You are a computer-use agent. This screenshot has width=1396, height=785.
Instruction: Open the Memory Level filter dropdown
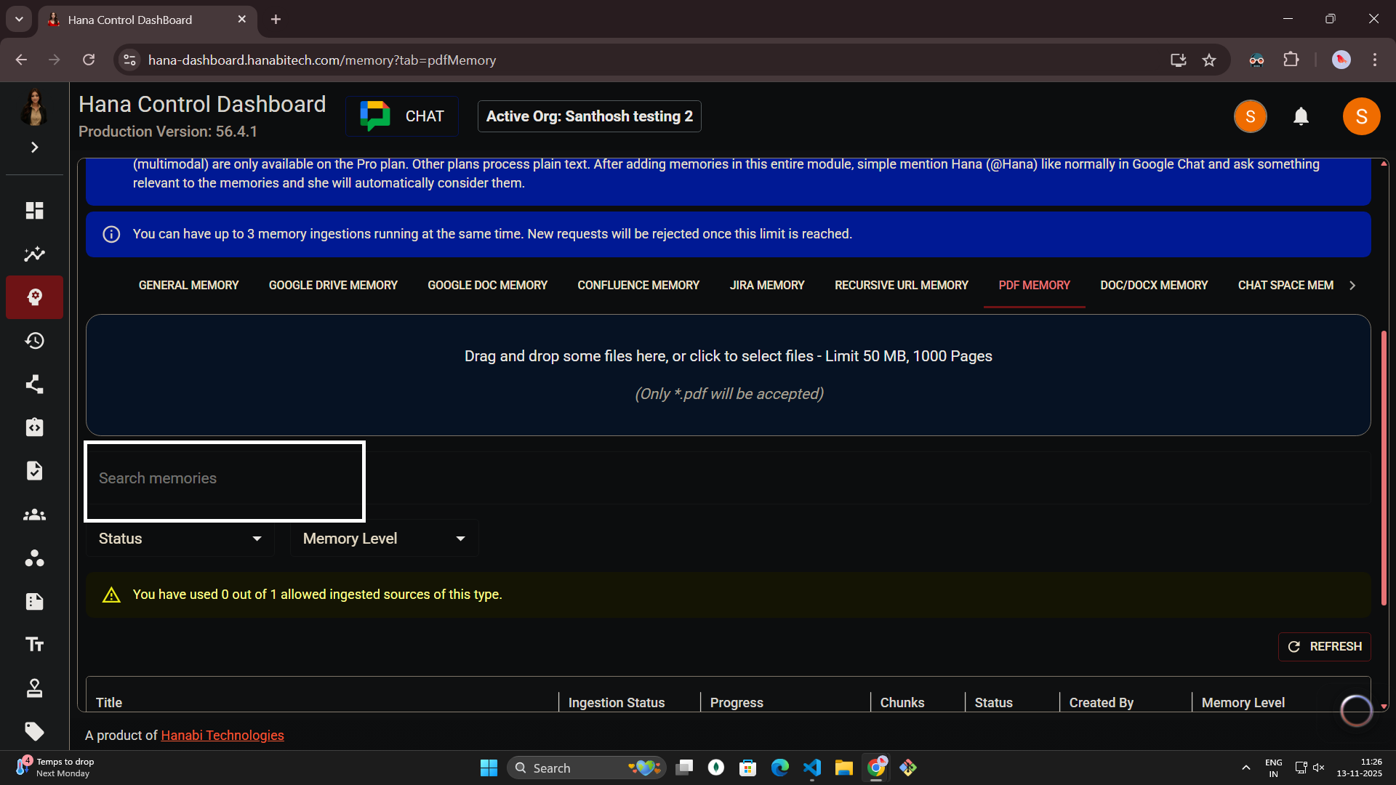tap(383, 538)
